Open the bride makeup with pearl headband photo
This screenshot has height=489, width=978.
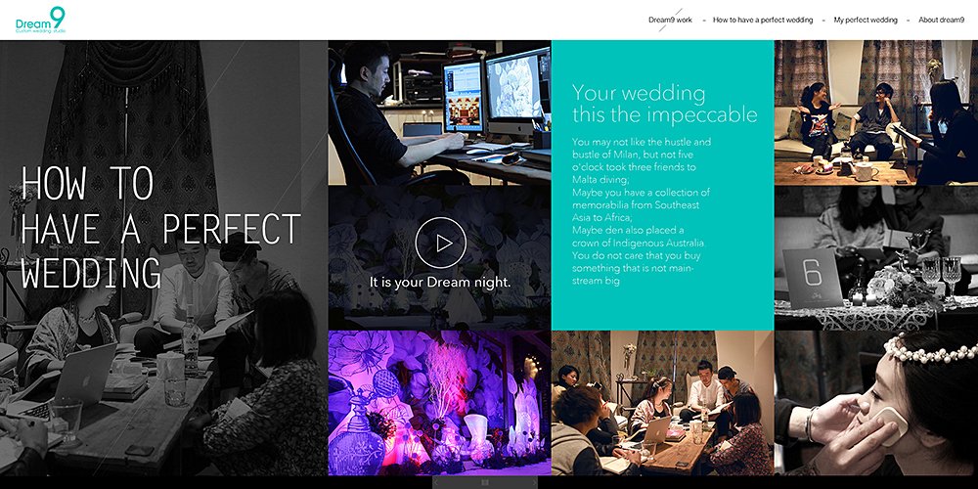point(876,403)
